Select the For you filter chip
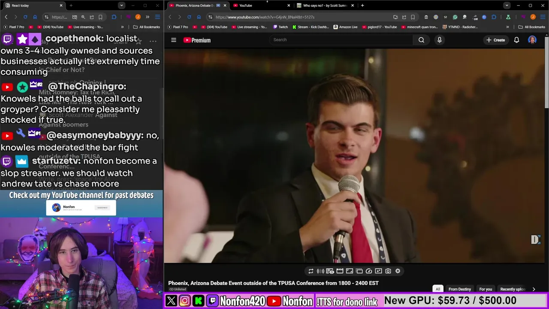 486,289
